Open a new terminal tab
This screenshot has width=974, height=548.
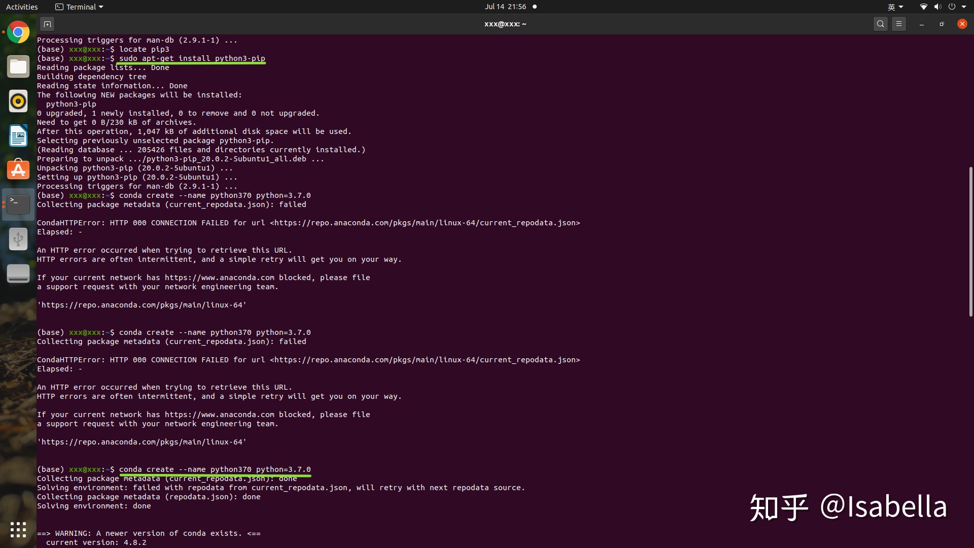47,24
